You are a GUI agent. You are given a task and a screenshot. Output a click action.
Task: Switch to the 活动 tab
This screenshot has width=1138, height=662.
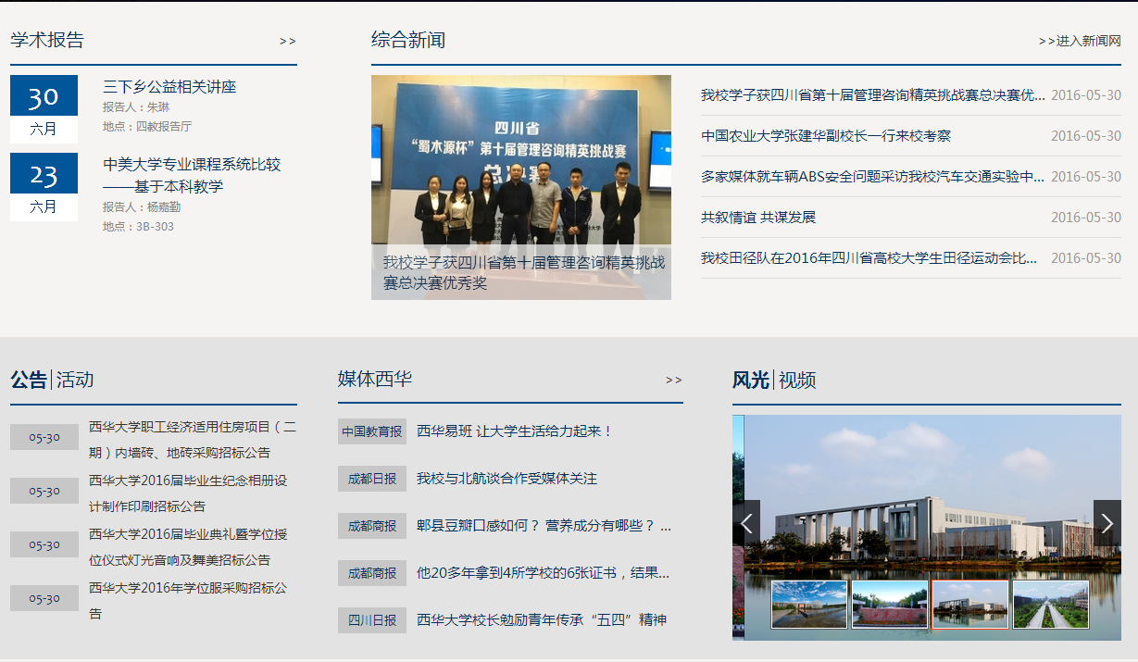(x=75, y=380)
